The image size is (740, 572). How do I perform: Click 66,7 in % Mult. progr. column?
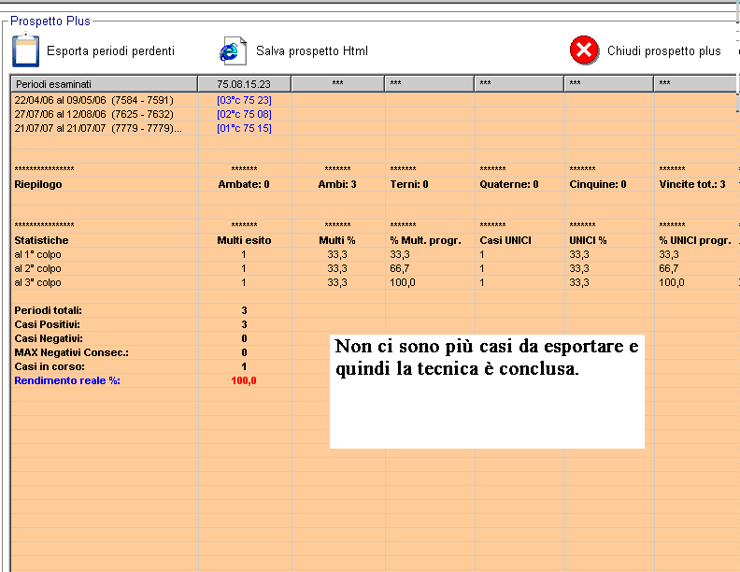(x=400, y=269)
